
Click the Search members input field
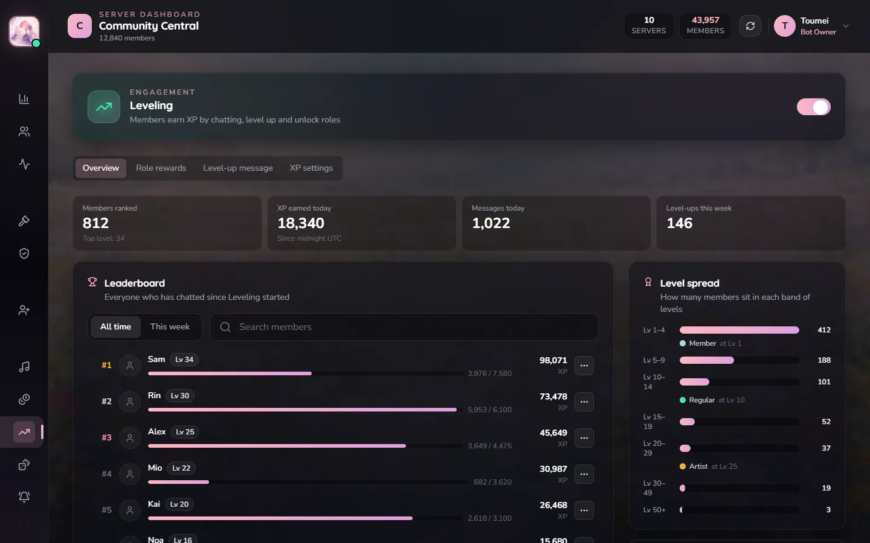tap(404, 327)
